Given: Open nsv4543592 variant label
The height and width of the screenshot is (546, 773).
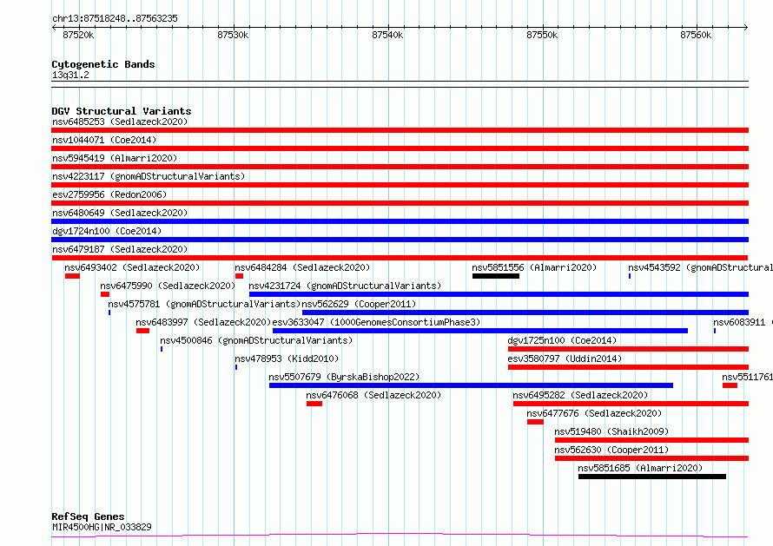Looking at the screenshot, I should pyautogui.click(x=701, y=267).
